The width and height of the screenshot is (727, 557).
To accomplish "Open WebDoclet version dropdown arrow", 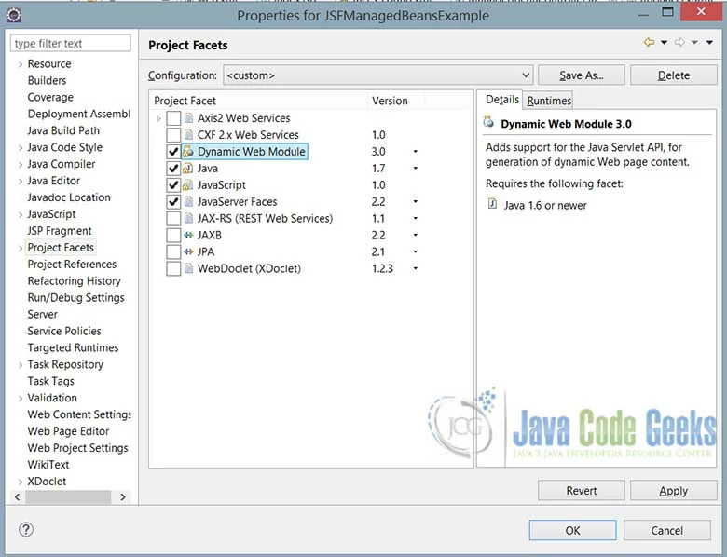I will [x=416, y=268].
